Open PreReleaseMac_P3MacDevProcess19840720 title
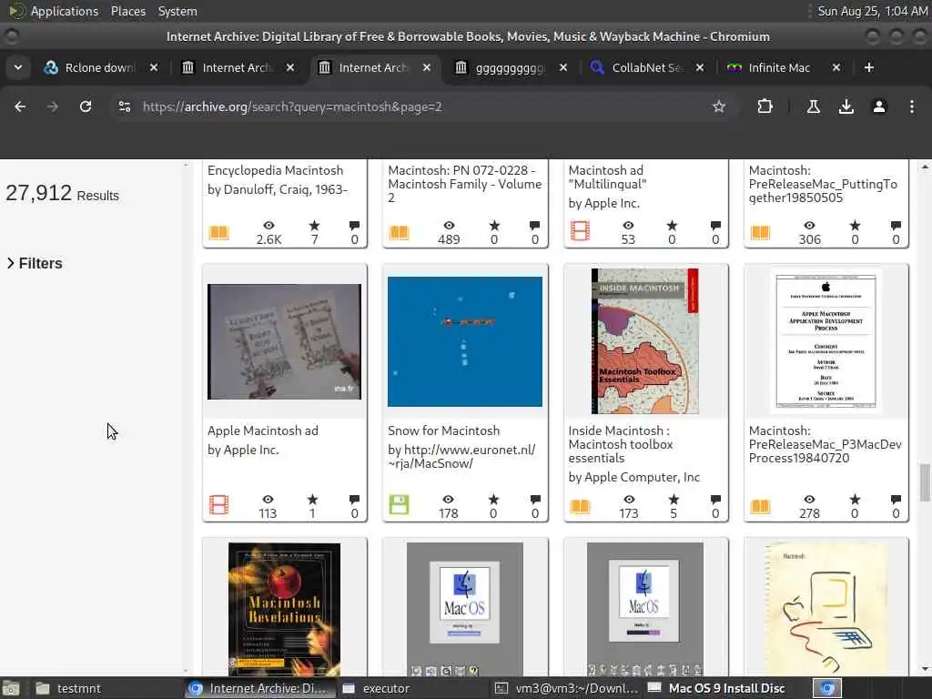Screen dimensions: 932x699 pos(825,444)
